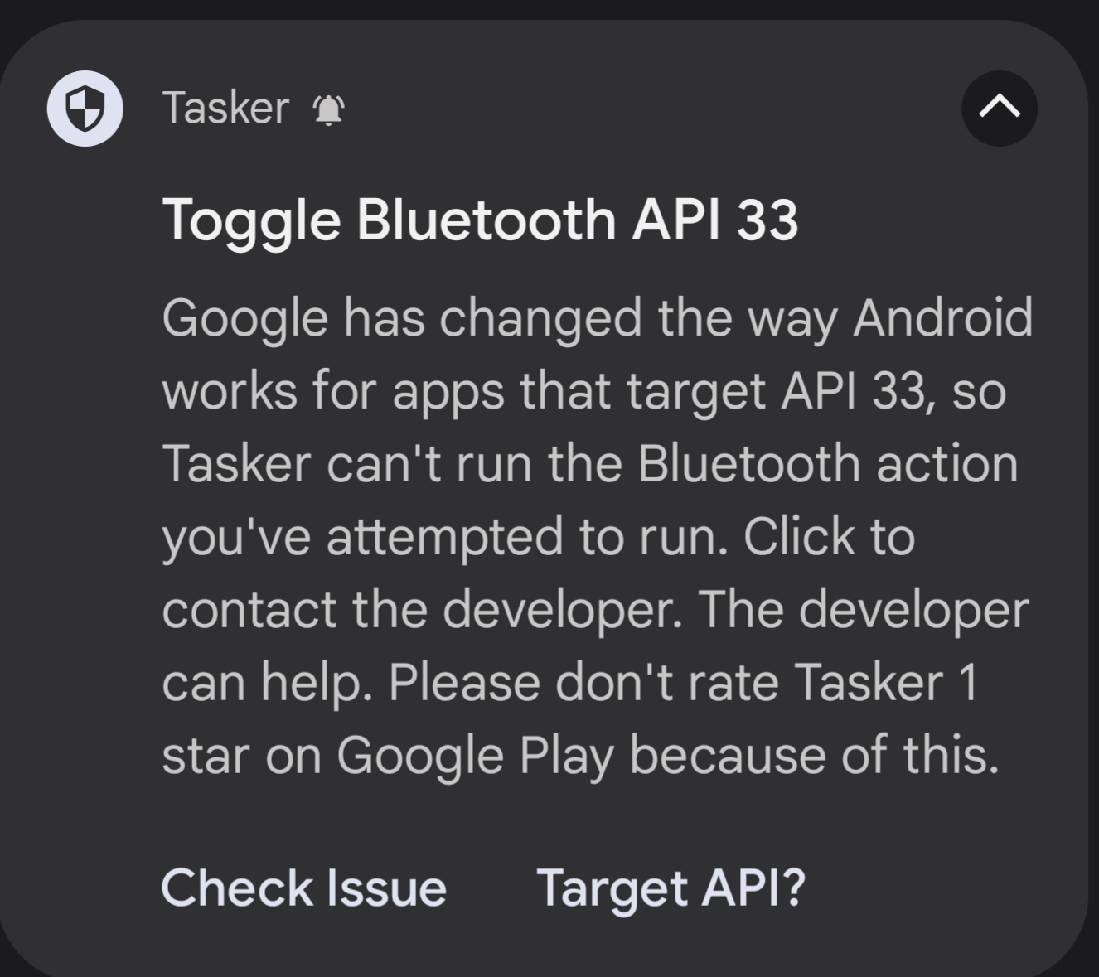1099x977 pixels.
Task: Click the "works for apps that target" line
Action: [464, 391]
